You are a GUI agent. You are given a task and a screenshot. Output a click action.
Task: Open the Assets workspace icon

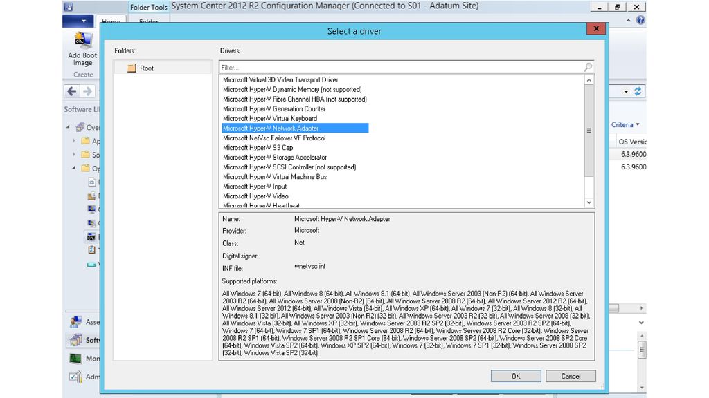(75, 322)
